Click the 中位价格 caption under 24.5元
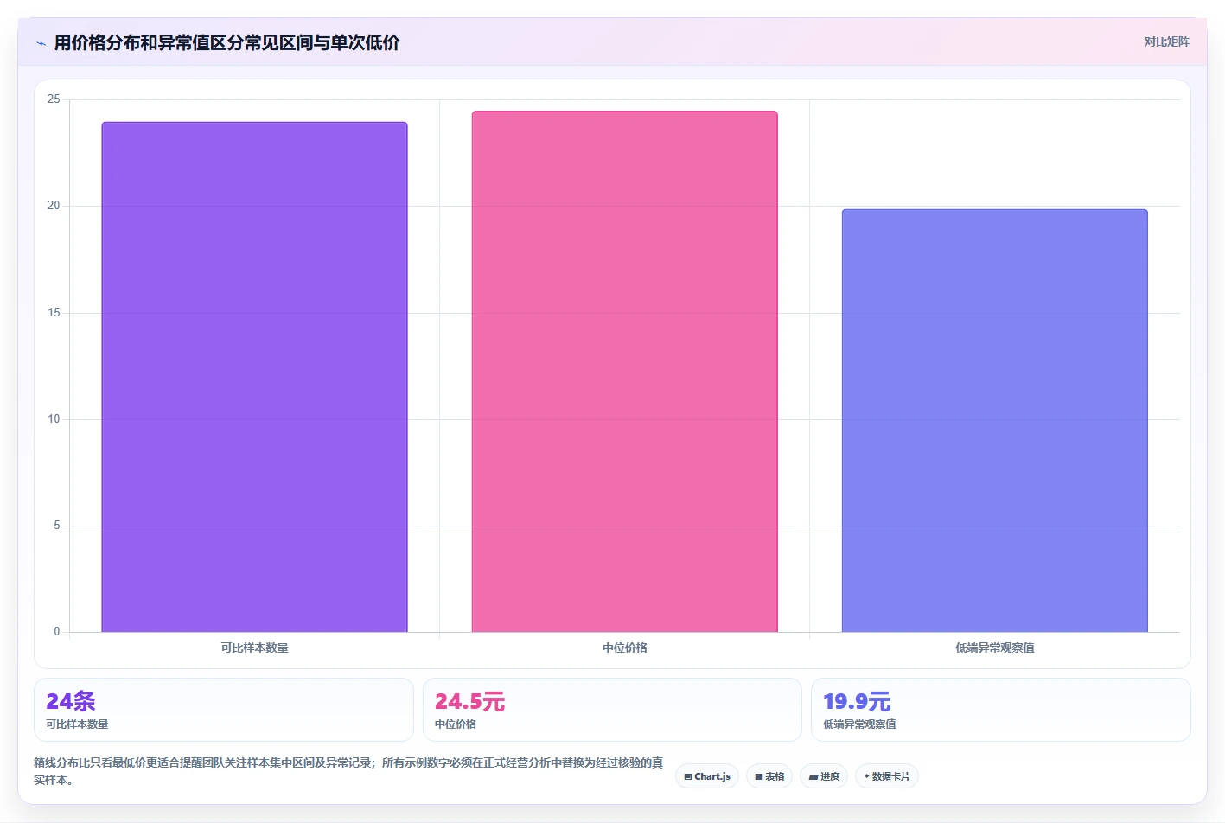Image resolution: width=1225 pixels, height=823 pixels. pyautogui.click(x=456, y=724)
